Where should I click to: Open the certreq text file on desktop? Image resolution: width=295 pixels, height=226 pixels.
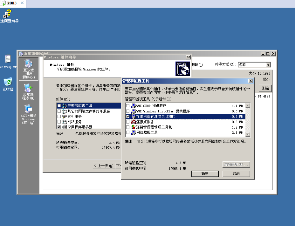click(8, 61)
